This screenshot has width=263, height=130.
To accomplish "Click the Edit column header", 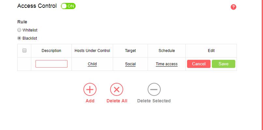I will (211, 51).
